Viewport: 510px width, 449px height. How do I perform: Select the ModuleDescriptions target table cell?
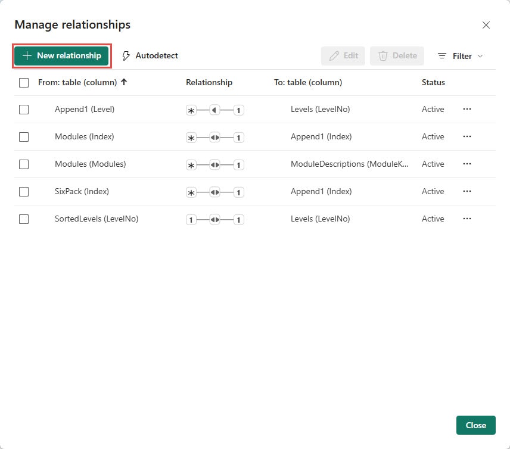click(x=350, y=164)
